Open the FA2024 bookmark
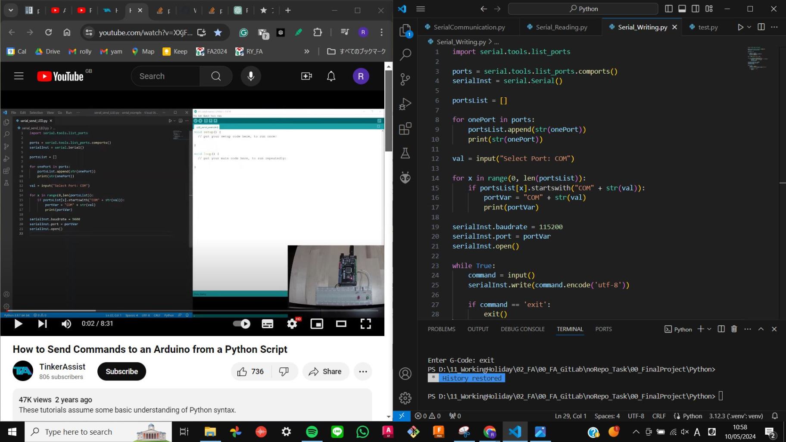This screenshot has height=442, width=786. tap(211, 51)
